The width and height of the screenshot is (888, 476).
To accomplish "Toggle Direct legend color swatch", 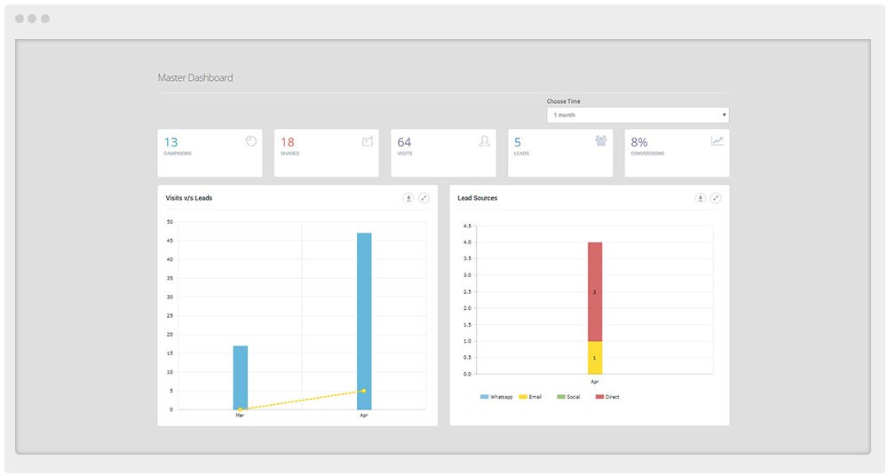I will pos(599,397).
